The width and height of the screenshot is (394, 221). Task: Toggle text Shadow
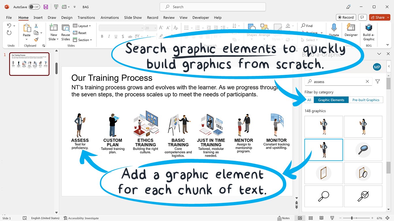tap(123, 36)
